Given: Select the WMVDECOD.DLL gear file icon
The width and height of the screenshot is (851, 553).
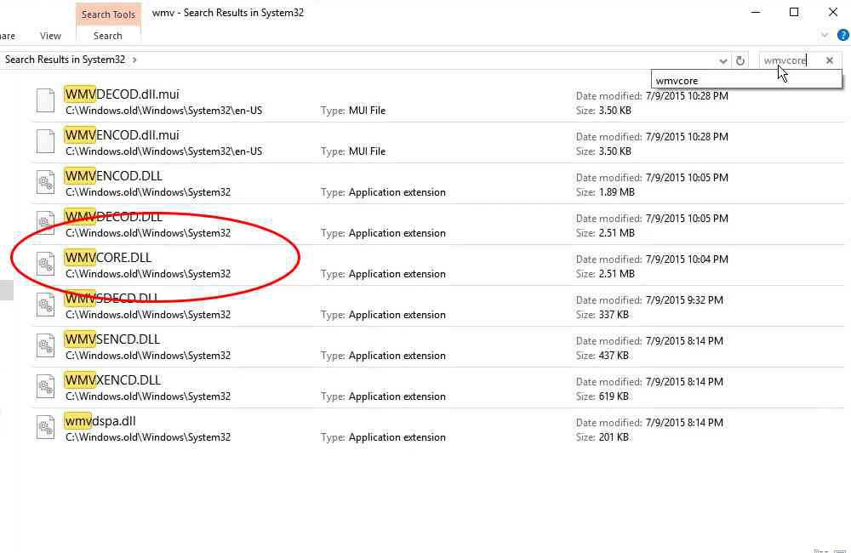Looking at the screenshot, I should [x=46, y=223].
